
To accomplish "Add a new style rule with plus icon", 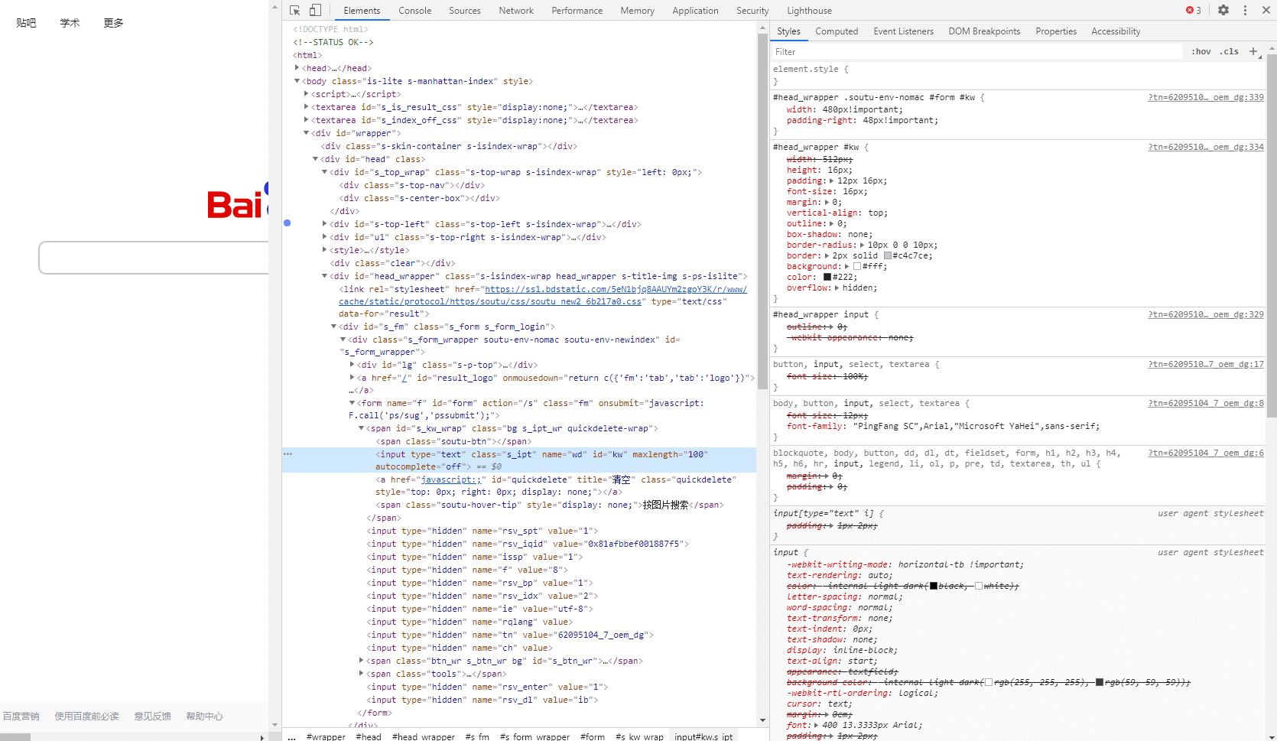I will pyautogui.click(x=1253, y=51).
